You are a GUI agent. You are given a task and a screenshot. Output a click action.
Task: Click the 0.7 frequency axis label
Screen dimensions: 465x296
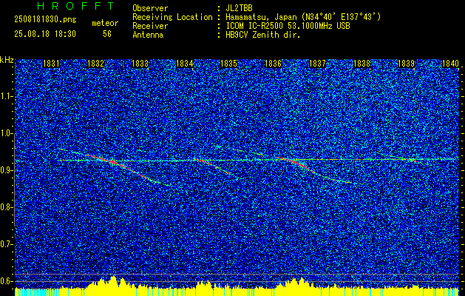pyautogui.click(x=7, y=244)
